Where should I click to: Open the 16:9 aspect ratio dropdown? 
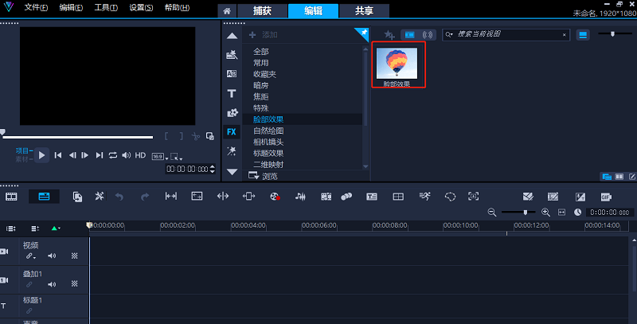point(159,156)
